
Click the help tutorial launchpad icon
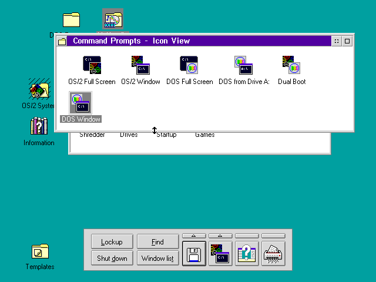[247, 254]
